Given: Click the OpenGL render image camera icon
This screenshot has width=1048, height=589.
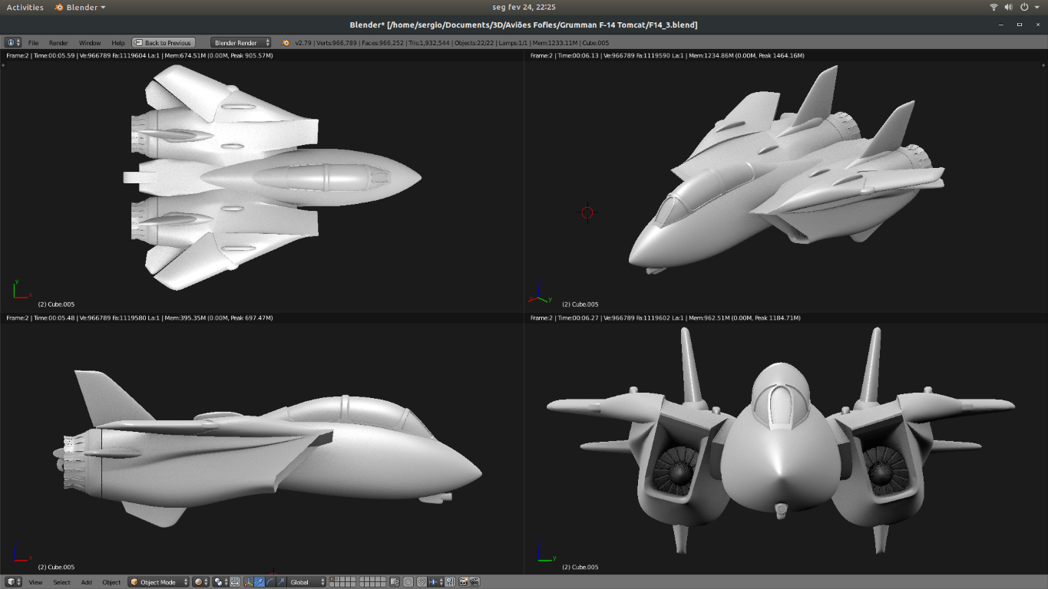Looking at the screenshot, I should point(463,582).
